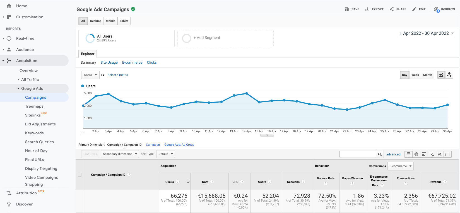Click the Clicks column sort arrow
This screenshot has width=460, height=213.
point(188,182)
